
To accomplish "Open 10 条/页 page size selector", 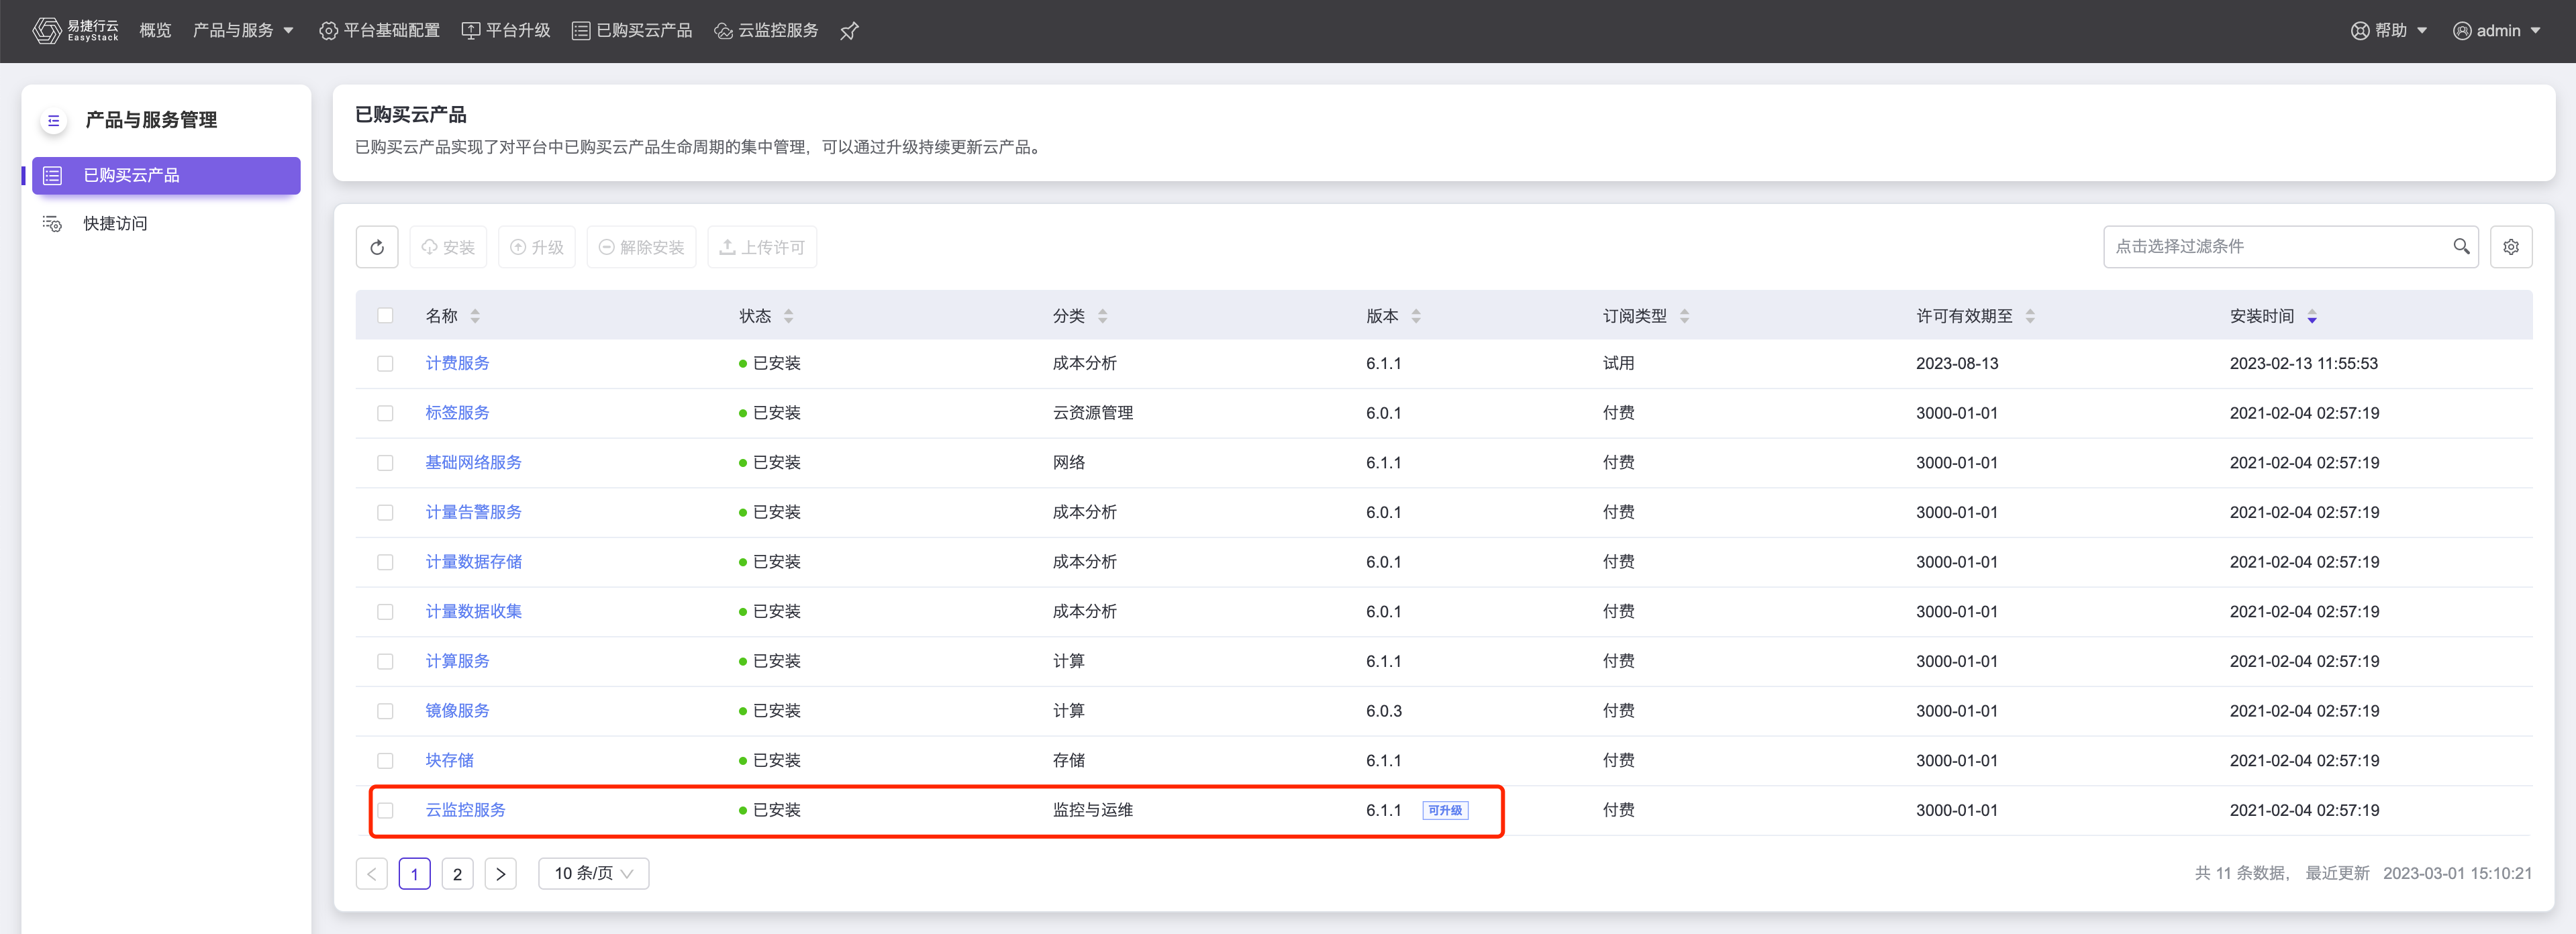I will pyautogui.click(x=593, y=873).
